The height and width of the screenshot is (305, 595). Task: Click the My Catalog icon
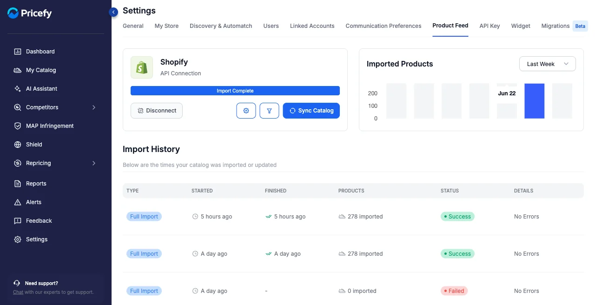[x=18, y=70]
